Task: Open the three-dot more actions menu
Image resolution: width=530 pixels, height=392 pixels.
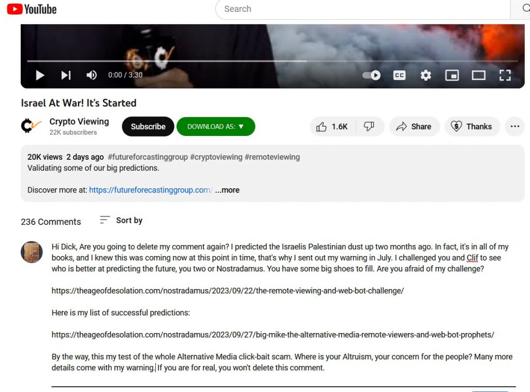Action: (x=515, y=127)
